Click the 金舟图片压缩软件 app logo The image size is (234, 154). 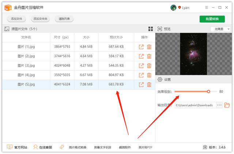tap(8, 8)
